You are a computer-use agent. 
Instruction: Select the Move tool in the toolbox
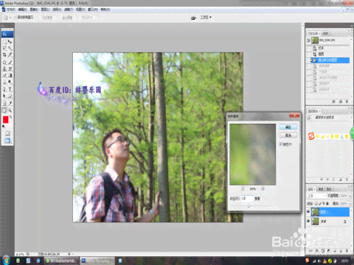point(10,42)
